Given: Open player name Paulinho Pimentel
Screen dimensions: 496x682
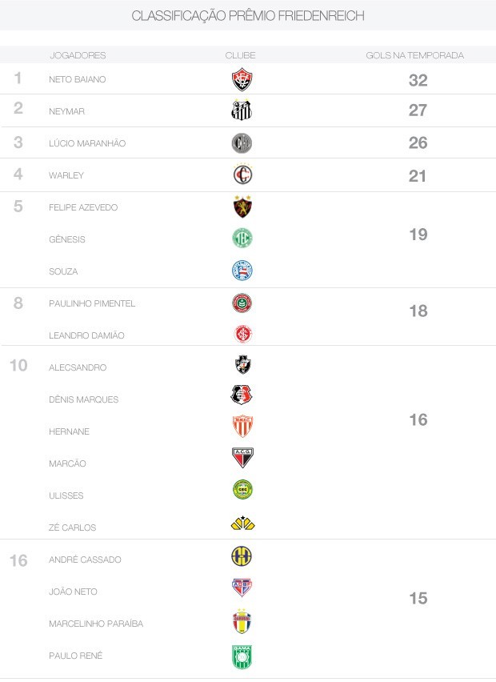Looking at the screenshot, I should [92, 303].
